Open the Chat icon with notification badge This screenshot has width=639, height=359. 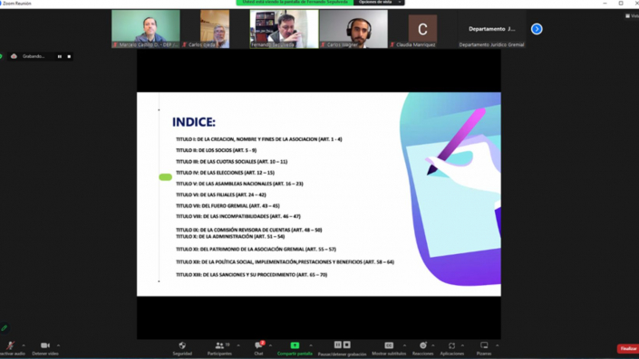tap(258, 345)
